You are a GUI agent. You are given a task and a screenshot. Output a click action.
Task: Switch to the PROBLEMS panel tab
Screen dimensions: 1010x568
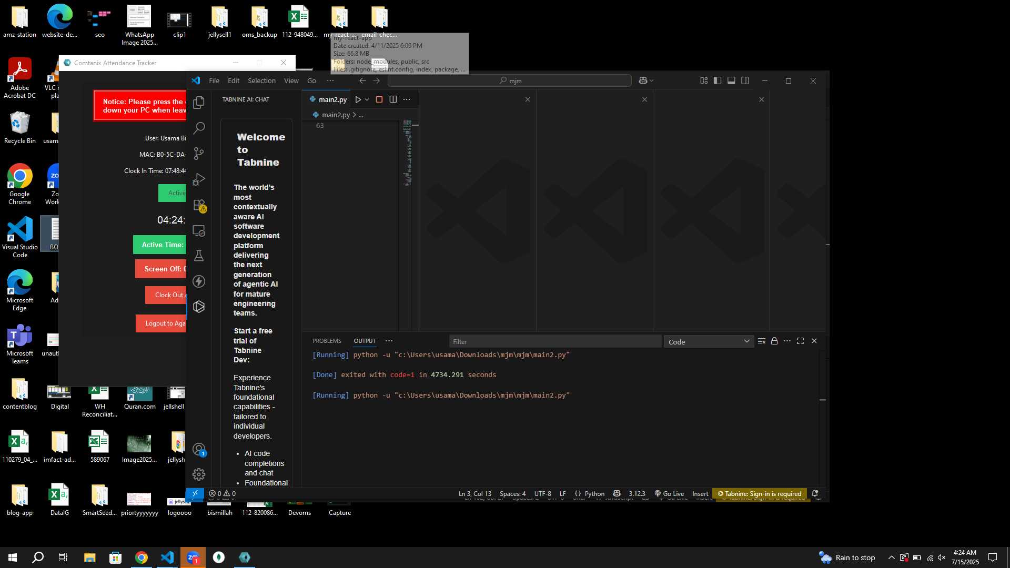pyautogui.click(x=327, y=341)
